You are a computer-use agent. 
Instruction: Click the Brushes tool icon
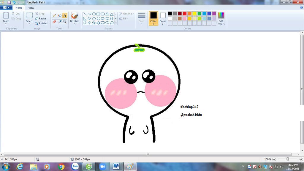[x=75, y=15]
